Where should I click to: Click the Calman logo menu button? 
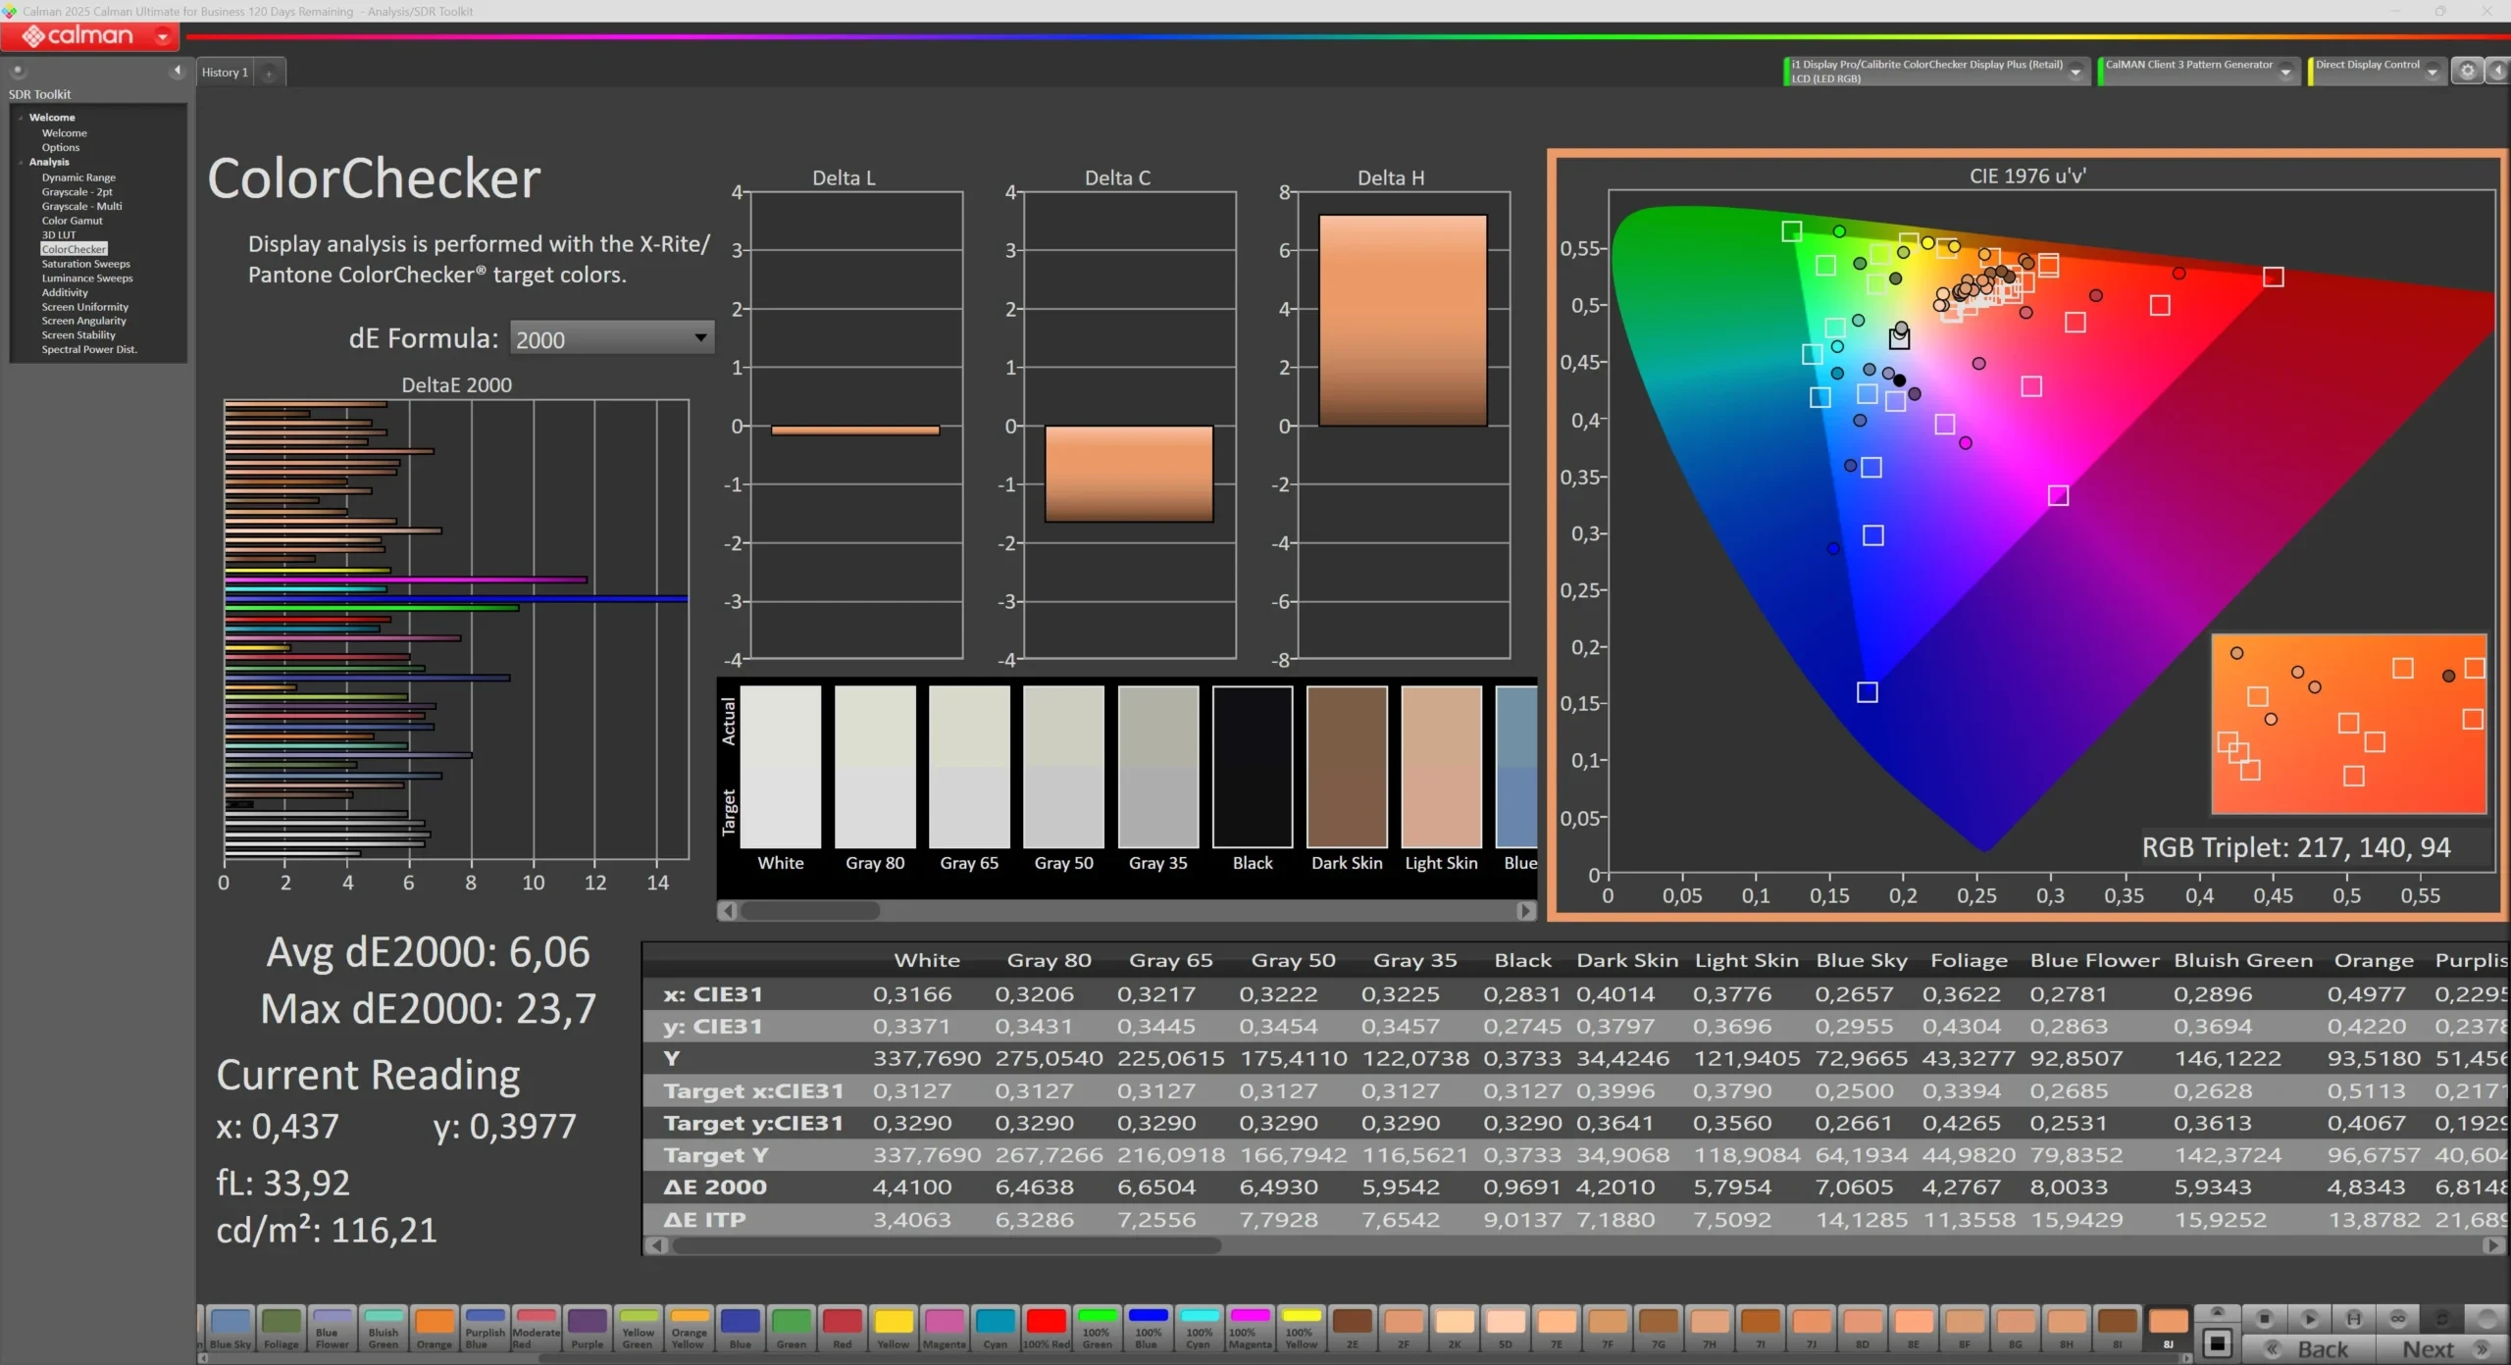(90, 36)
